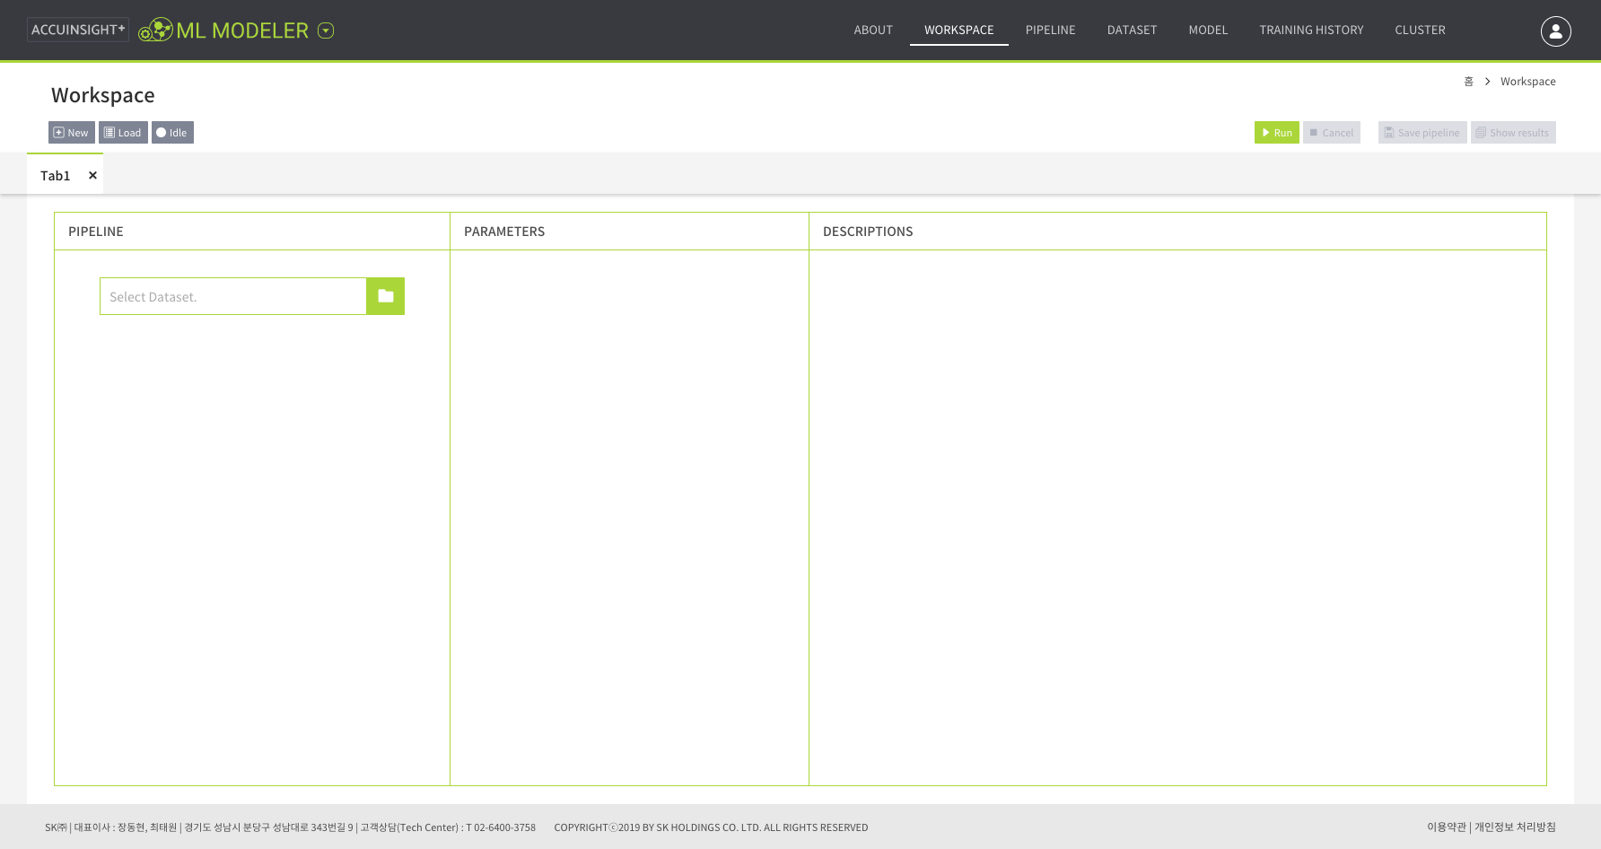Viewport: 1601px width, 849px height.
Task: Run the pipeline
Action: coord(1276,133)
